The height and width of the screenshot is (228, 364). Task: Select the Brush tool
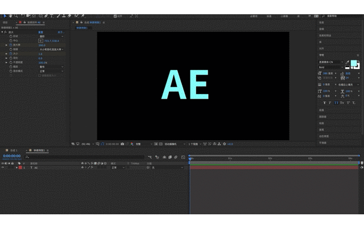(58, 16)
